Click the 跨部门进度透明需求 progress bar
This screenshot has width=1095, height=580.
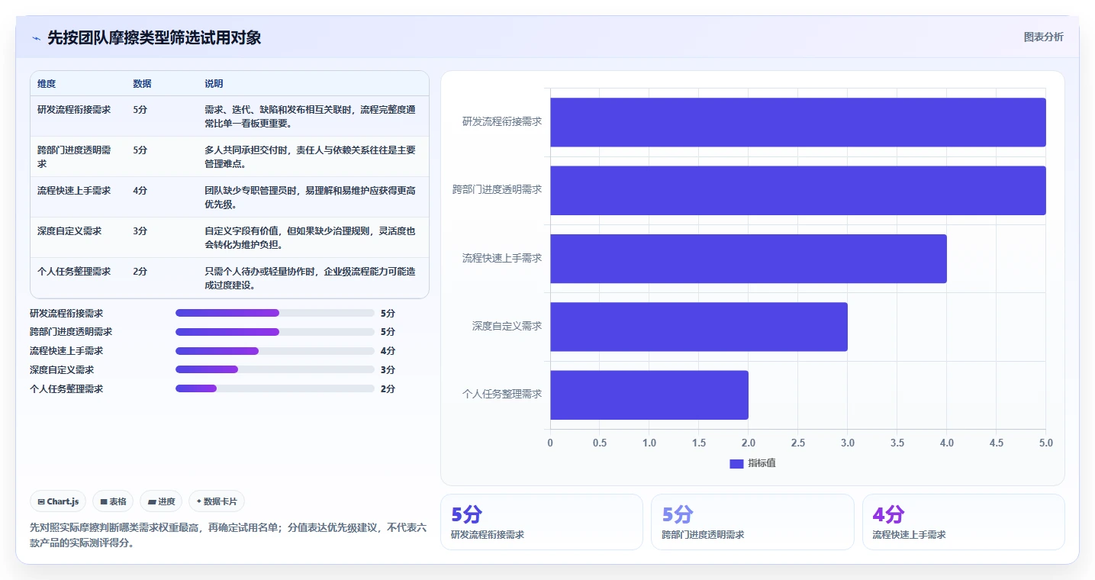coord(275,332)
